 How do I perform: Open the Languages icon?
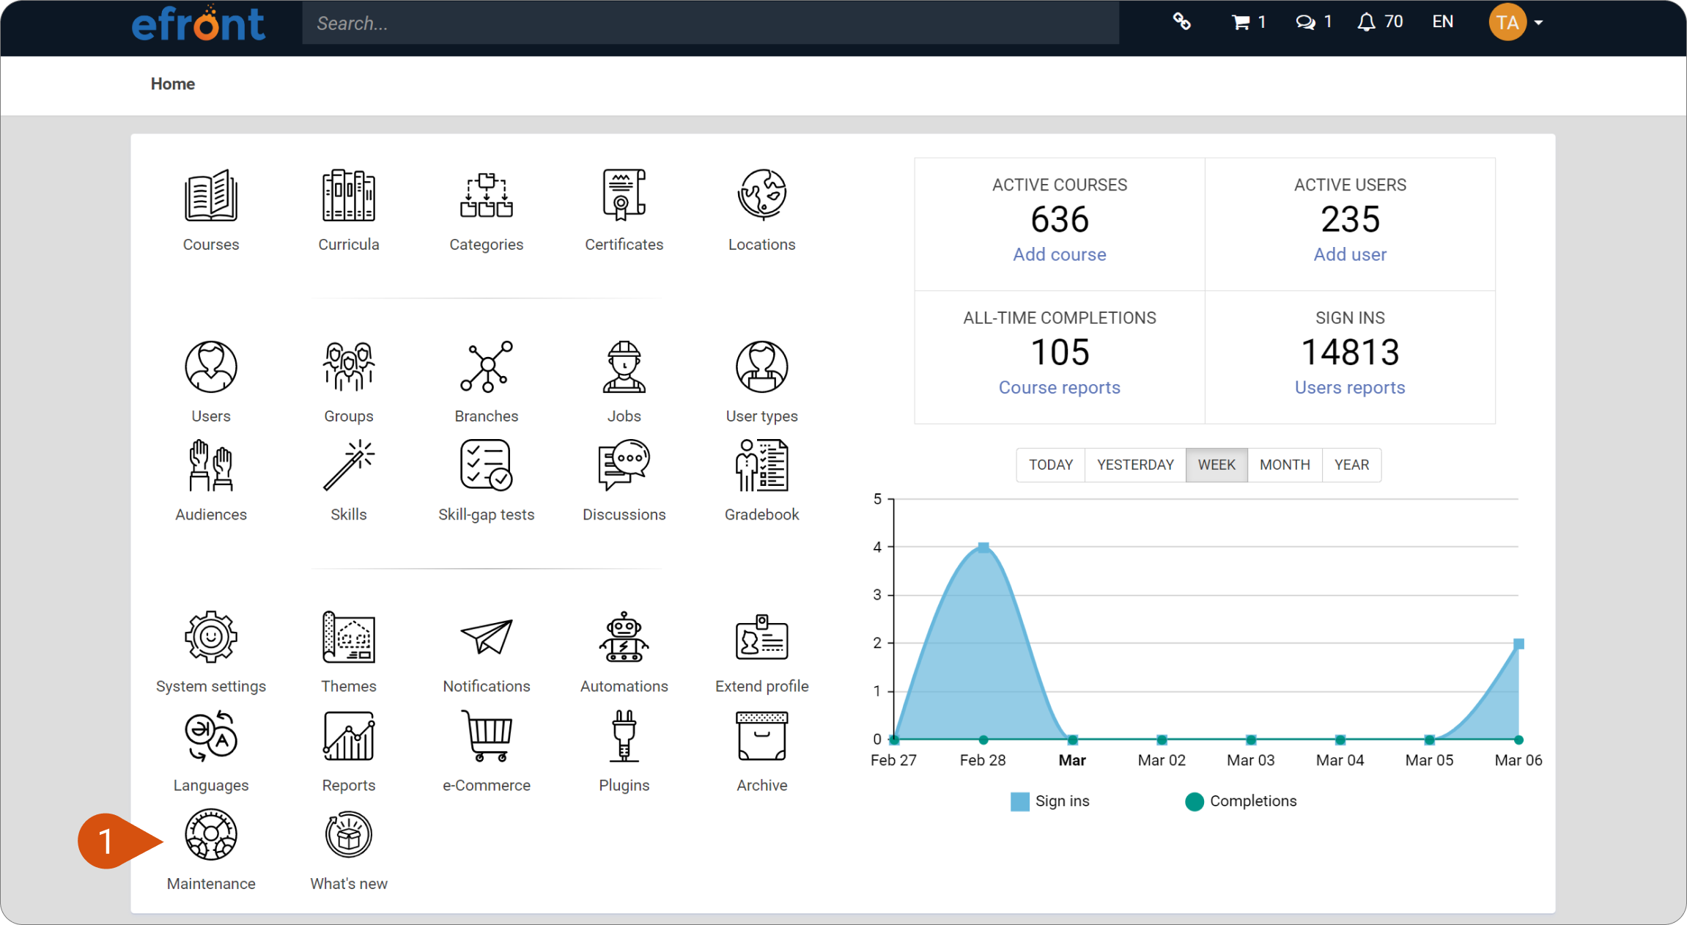click(211, 737)
